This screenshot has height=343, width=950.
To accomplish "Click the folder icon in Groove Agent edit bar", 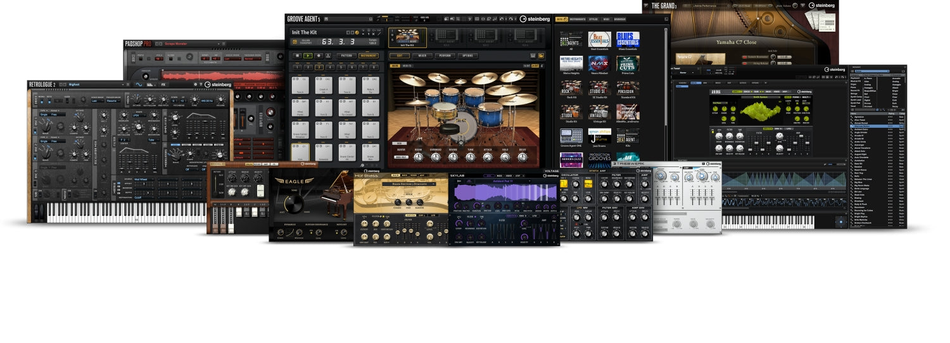I will [x=541, y=56].
